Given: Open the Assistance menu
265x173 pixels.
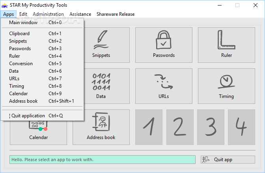Looking at the screenshot, I should point(80,14).
